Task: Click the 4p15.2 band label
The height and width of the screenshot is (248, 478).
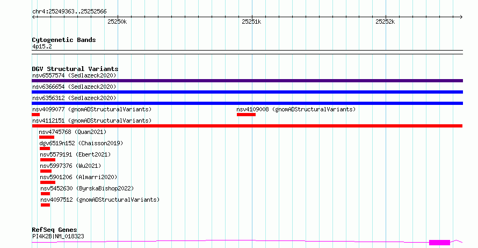Action: click(42, 46)
